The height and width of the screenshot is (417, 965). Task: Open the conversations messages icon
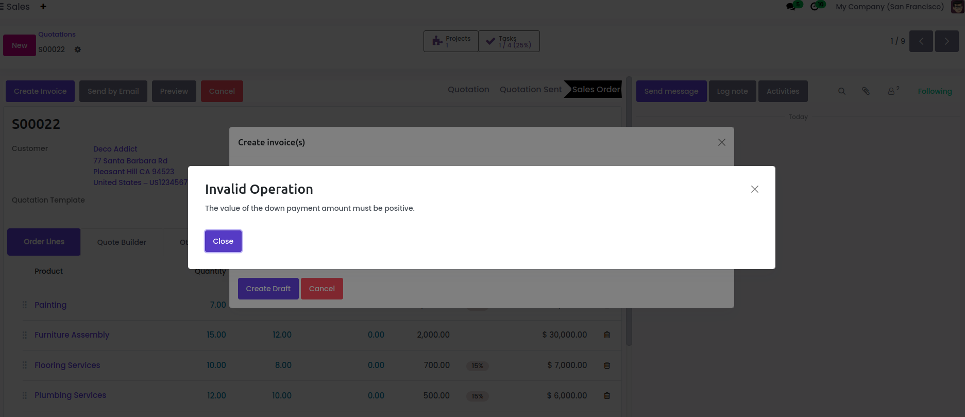click(x=791, y=7)
